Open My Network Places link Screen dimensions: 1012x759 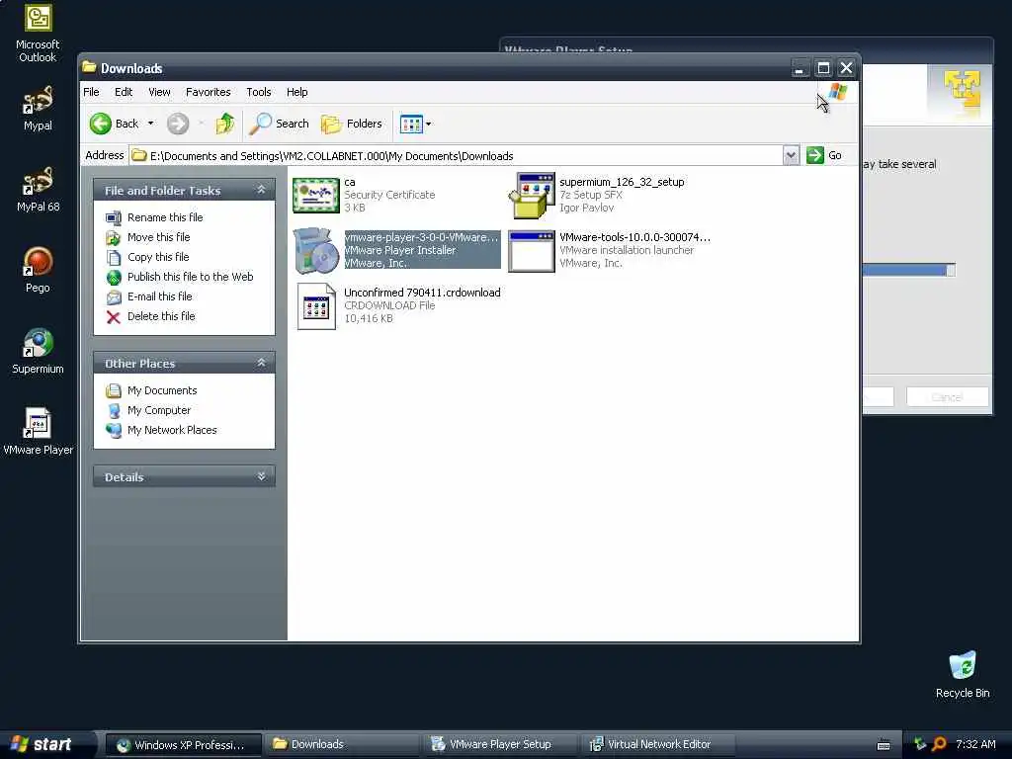pyautogui.click(x=172, y=430)
